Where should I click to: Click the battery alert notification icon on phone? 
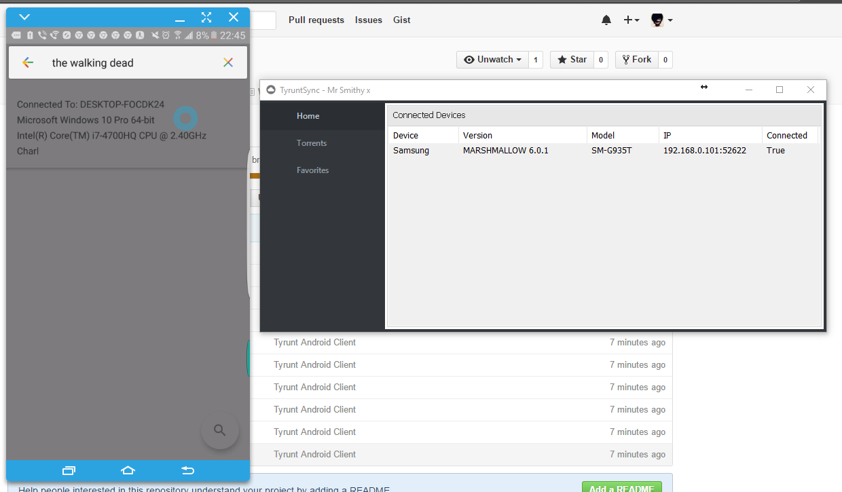(x=30, y=35)
